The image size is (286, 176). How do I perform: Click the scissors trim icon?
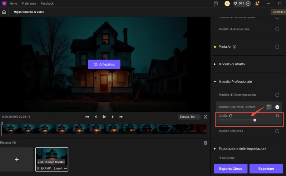tap(206, 117)
